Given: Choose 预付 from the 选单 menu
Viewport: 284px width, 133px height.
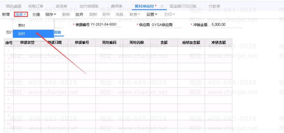Looking at the screenshot, I should pos(33,26).
